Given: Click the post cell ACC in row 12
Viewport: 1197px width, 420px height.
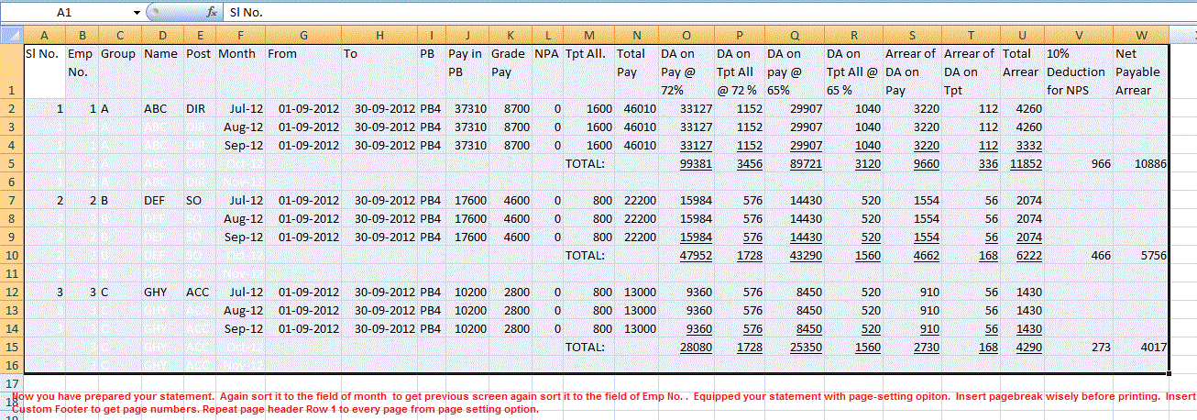Looking at the screenshot, I should point(198,292).
